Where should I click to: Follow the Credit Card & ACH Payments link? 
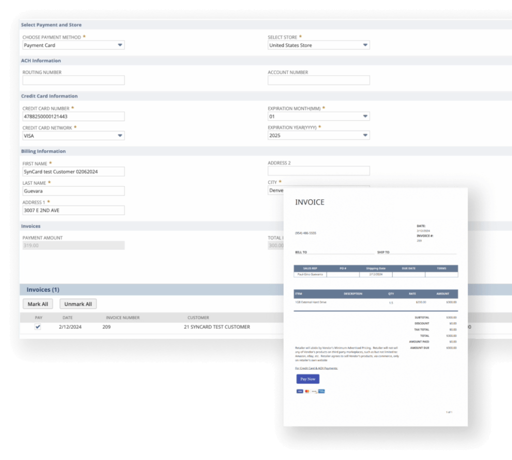(316, 368)
